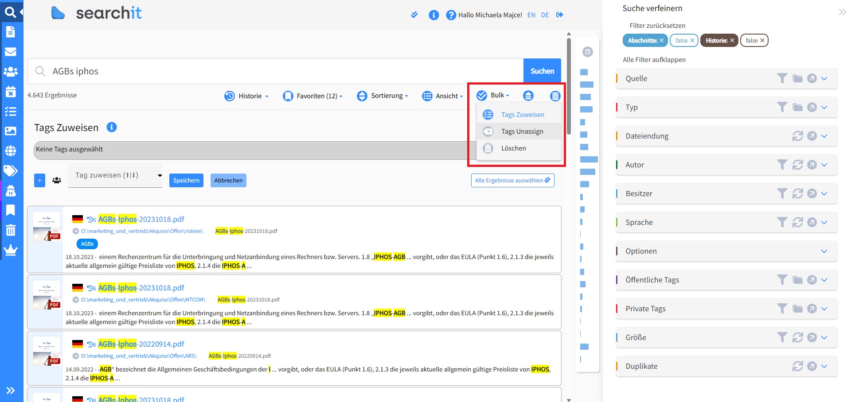Open the bookmark icon in left sidebar
851x402 pixels.
pos(11,210)
